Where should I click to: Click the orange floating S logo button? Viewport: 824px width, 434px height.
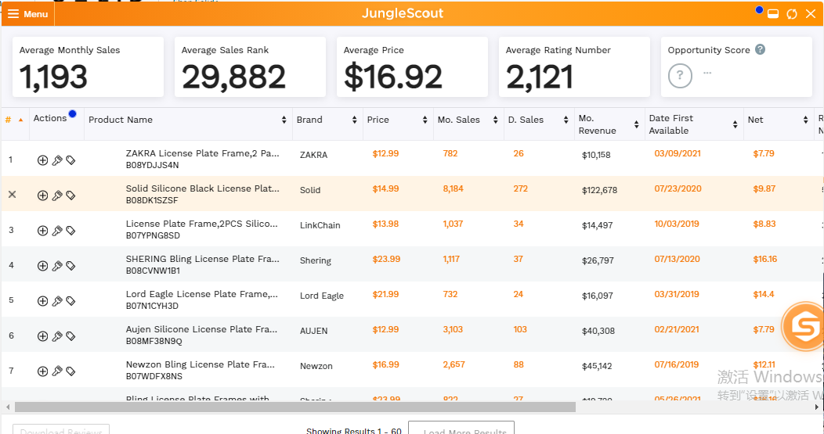point(804,326)
